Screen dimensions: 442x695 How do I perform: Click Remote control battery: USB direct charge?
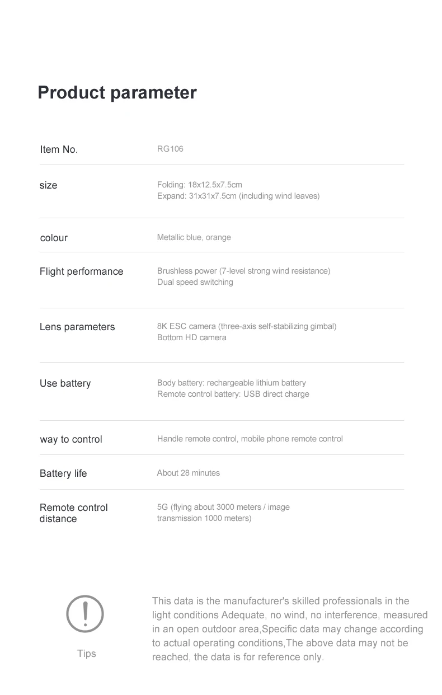click(x=233, y=394)
